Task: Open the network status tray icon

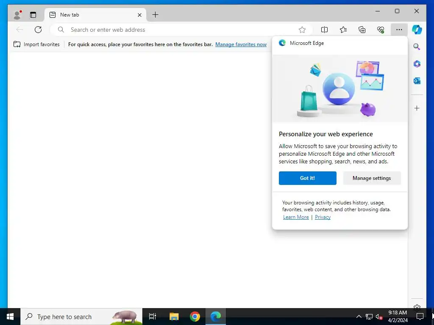Action: click(369, 317)
